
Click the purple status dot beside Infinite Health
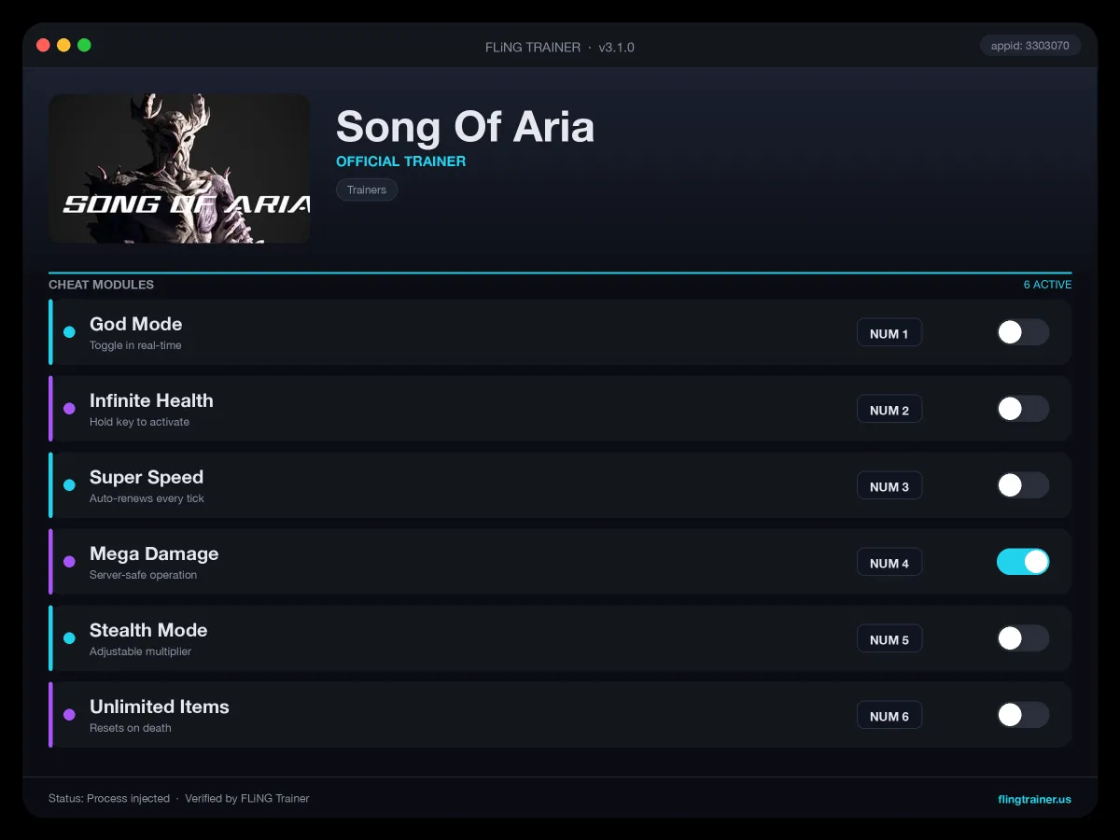[x=69, y=409]
